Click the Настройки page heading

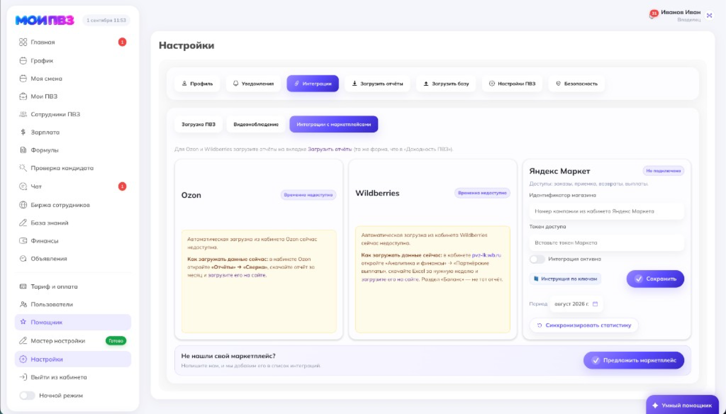pyautogui.click(x=186, y=45)
